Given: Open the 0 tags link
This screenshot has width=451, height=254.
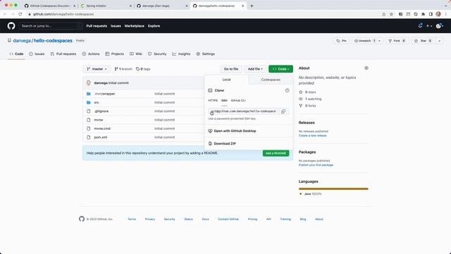Looking at the screenshot, I should click(143, 69).
